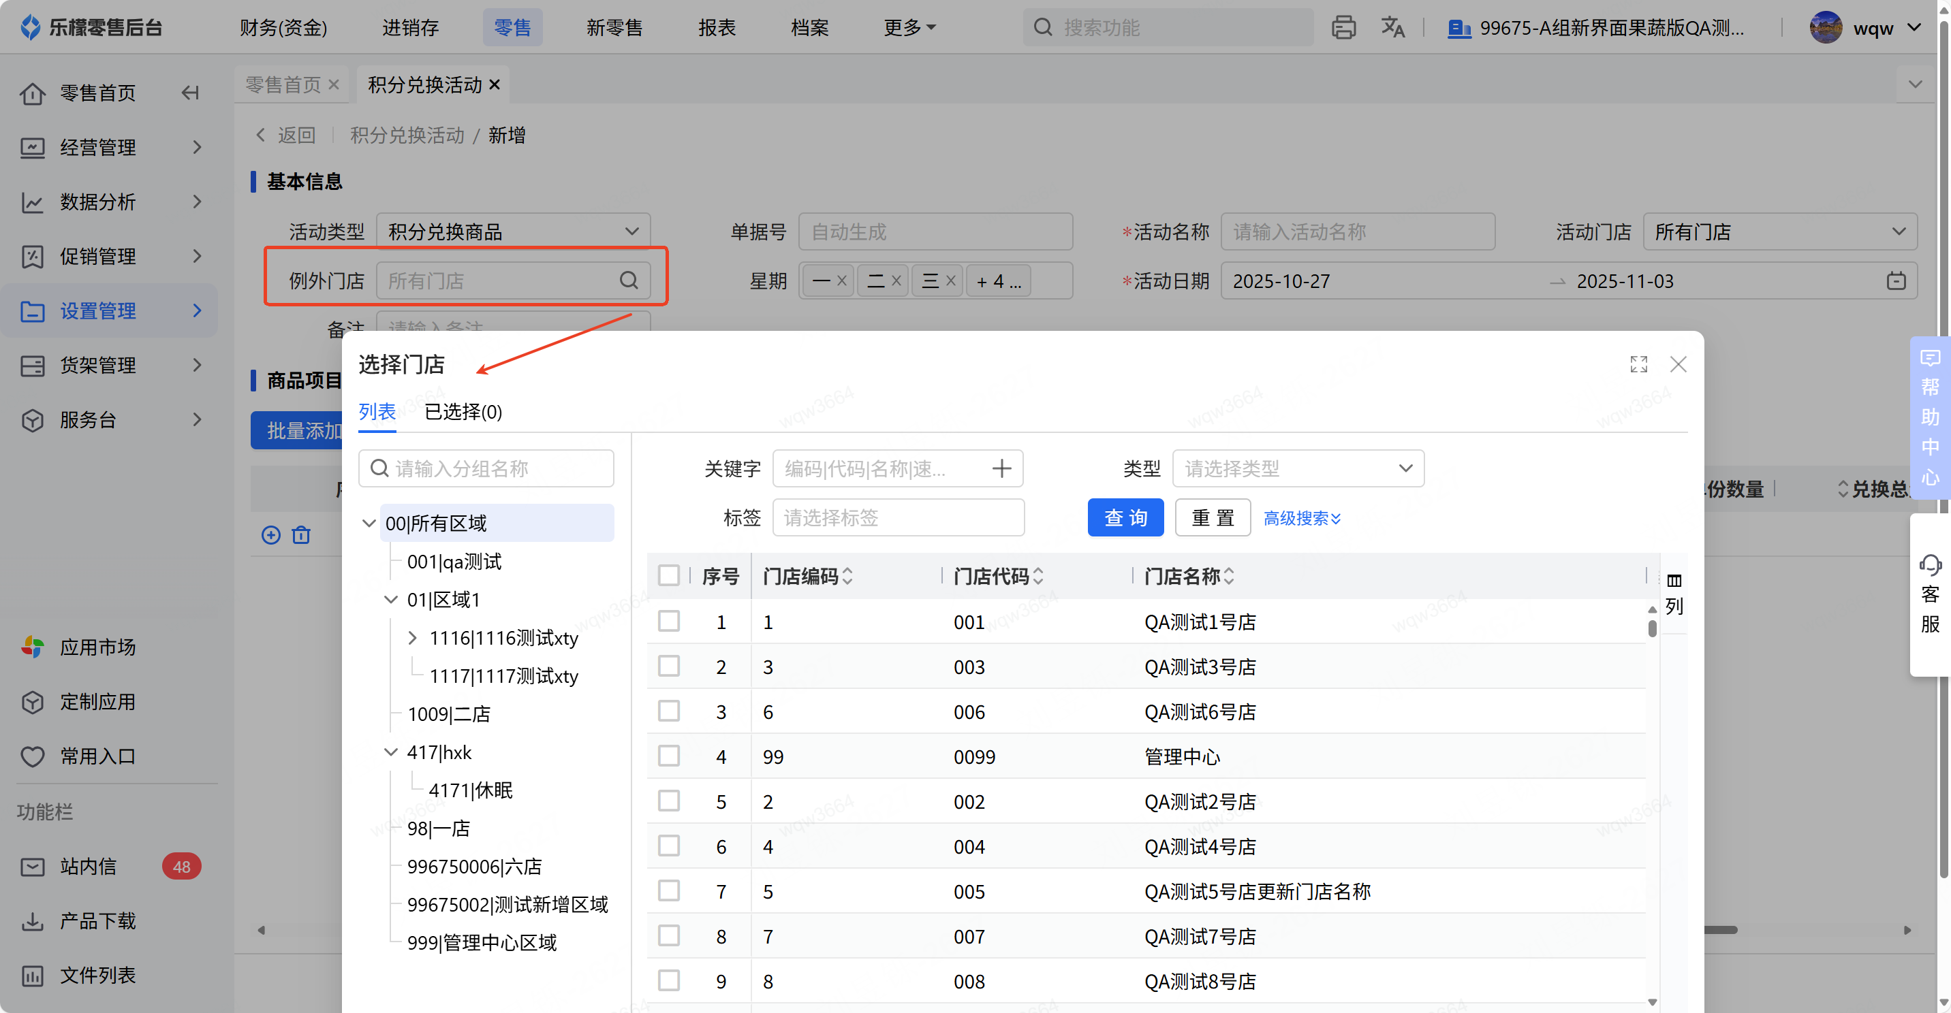The image size is (1951, 1013).
Task: Open the 类型 dropdown
Action: pyautogui.click(x=1298, y=468)
